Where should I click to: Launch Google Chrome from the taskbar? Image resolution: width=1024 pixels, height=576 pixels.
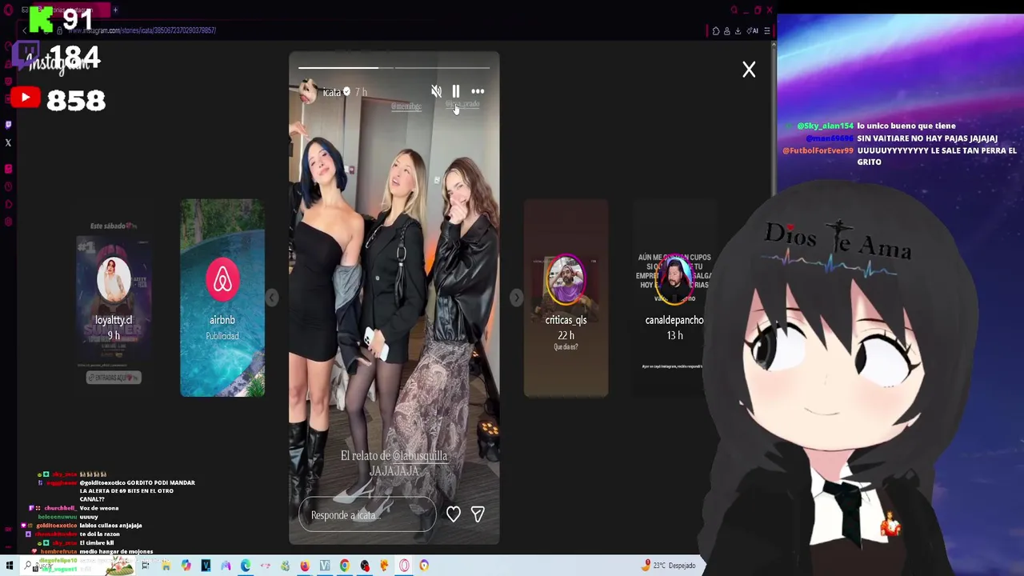(x=345, y=566)
